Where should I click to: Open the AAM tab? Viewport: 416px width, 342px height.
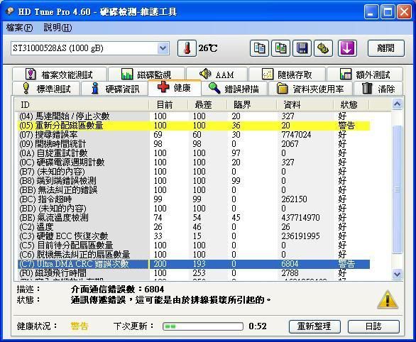point(217,75)
